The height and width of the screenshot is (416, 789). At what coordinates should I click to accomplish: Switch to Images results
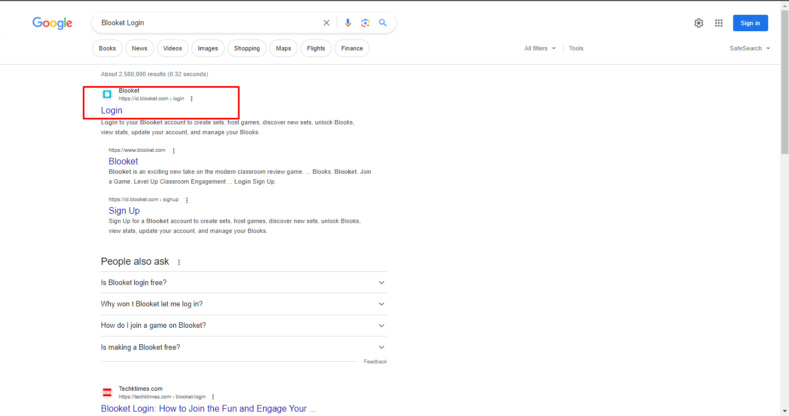(x=208, y=48)
